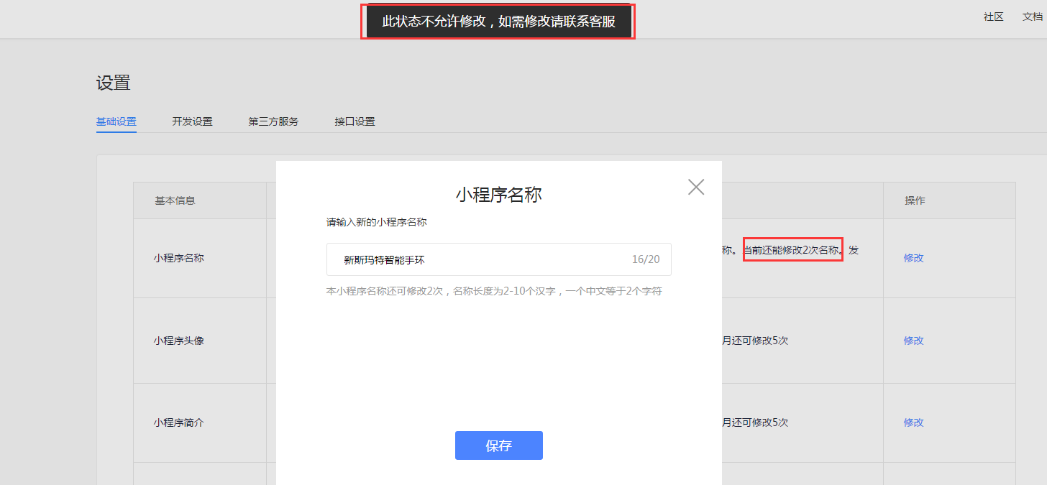1047x485 pixels.
Task: Open the 第三方服务 tab
Action: click(x=273, y=121)
